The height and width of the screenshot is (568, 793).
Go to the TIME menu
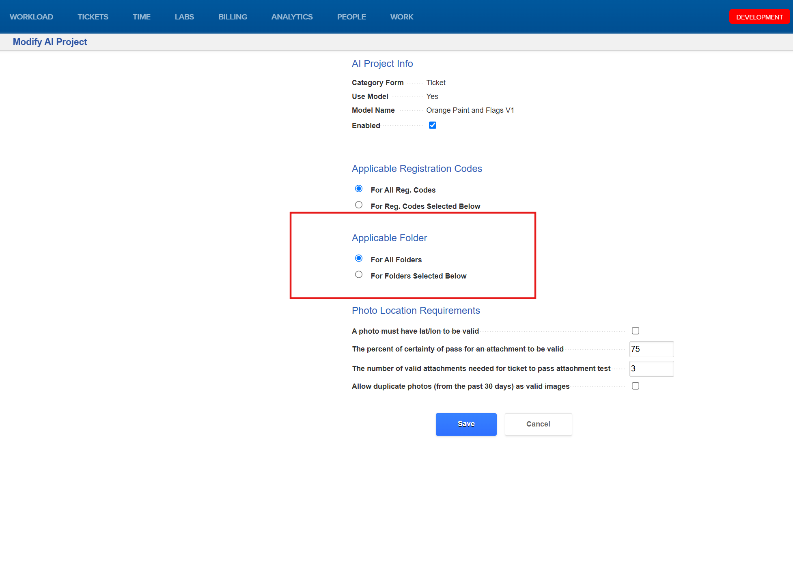tap(141, 17)
